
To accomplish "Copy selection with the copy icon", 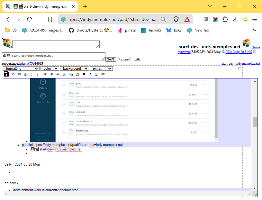I will (71, 74).
